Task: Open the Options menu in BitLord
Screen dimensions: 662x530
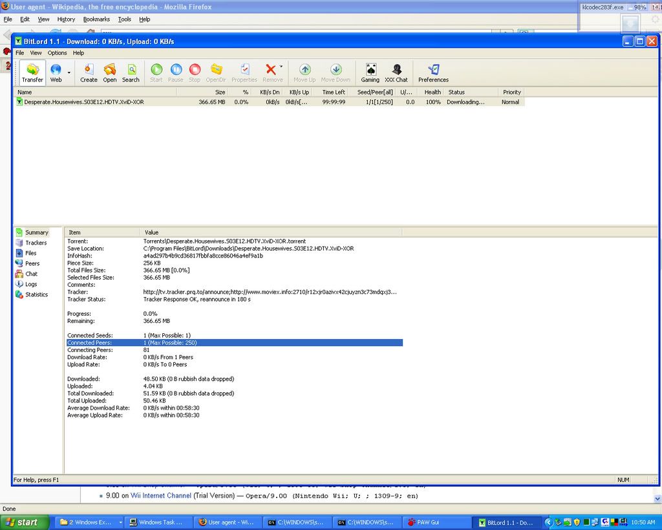Action: point(57,53)
